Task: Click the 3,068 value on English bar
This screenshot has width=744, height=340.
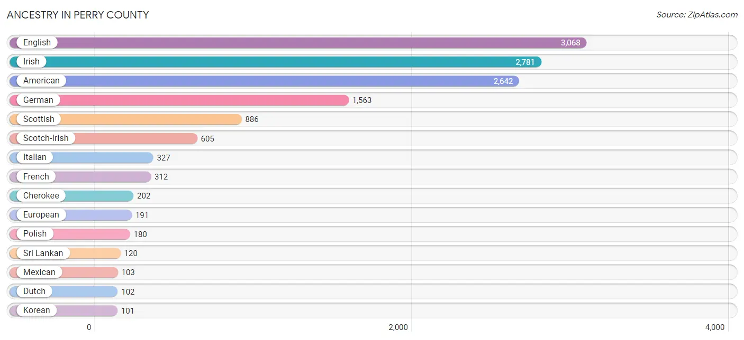Action: 570,43
